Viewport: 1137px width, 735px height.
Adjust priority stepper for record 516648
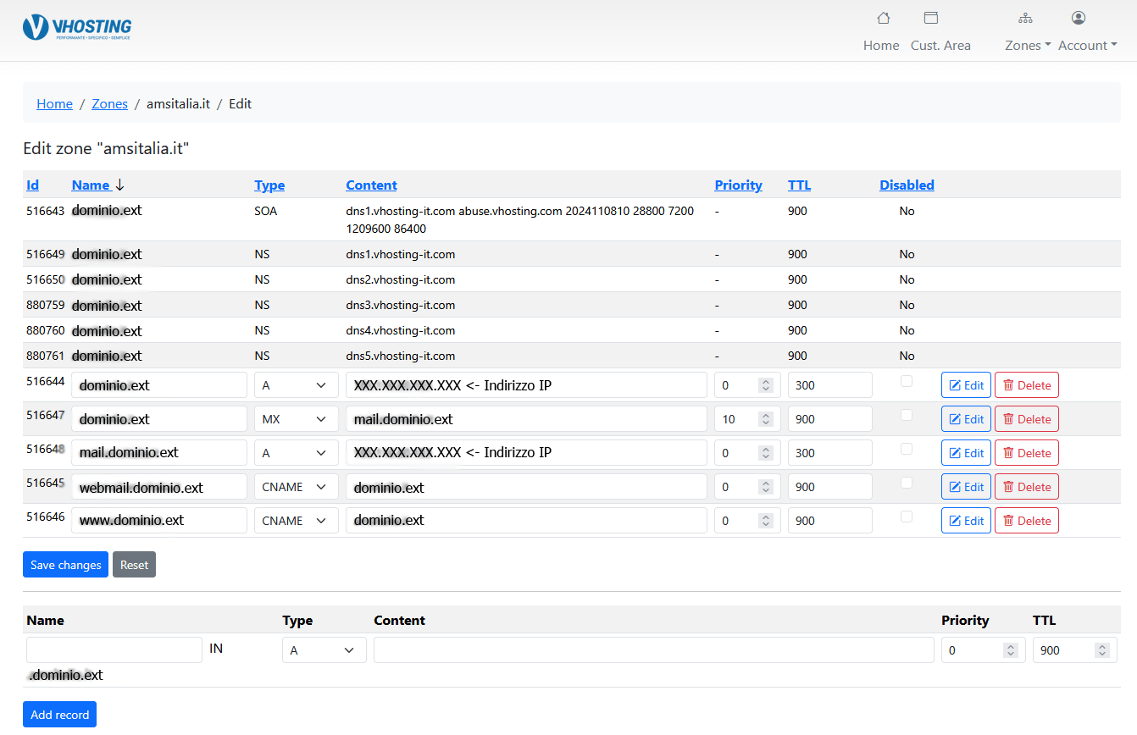766,453
